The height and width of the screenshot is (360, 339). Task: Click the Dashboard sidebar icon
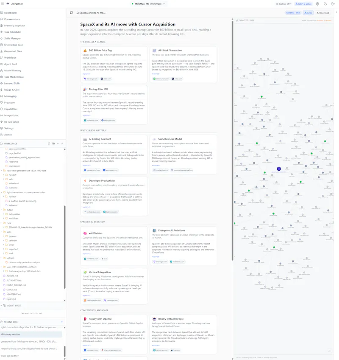tap(2, 13)
